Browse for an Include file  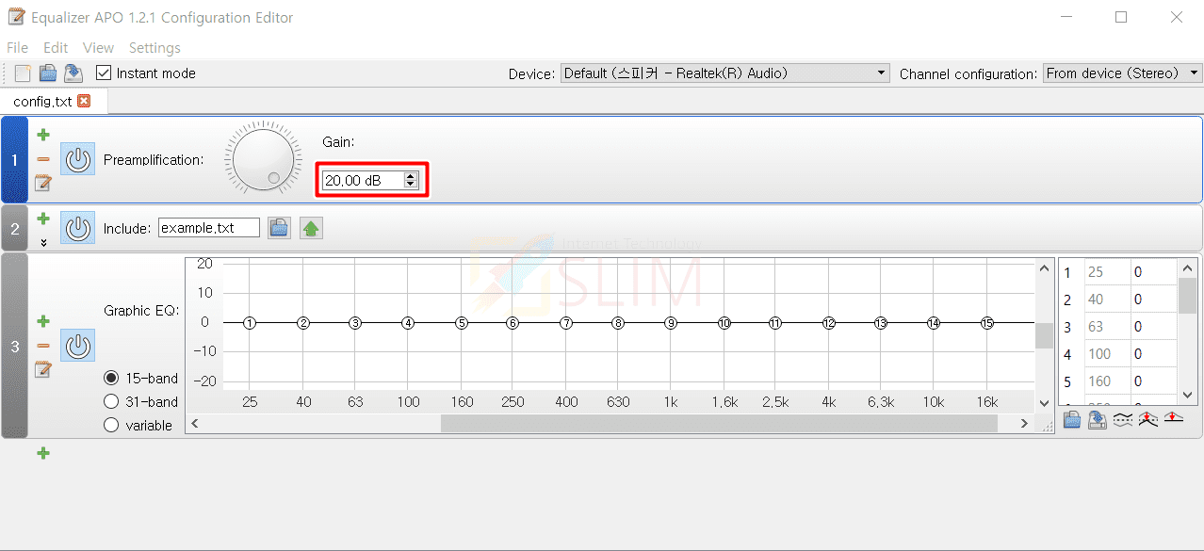point(279,228)
